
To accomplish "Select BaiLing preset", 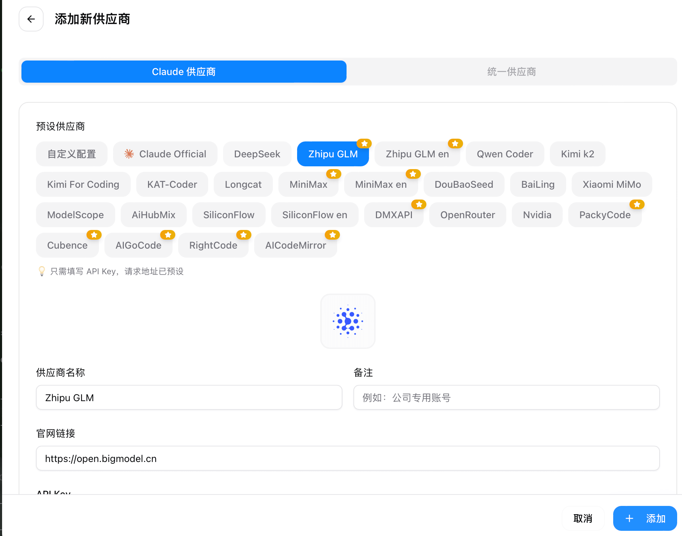I will [538, 184].
